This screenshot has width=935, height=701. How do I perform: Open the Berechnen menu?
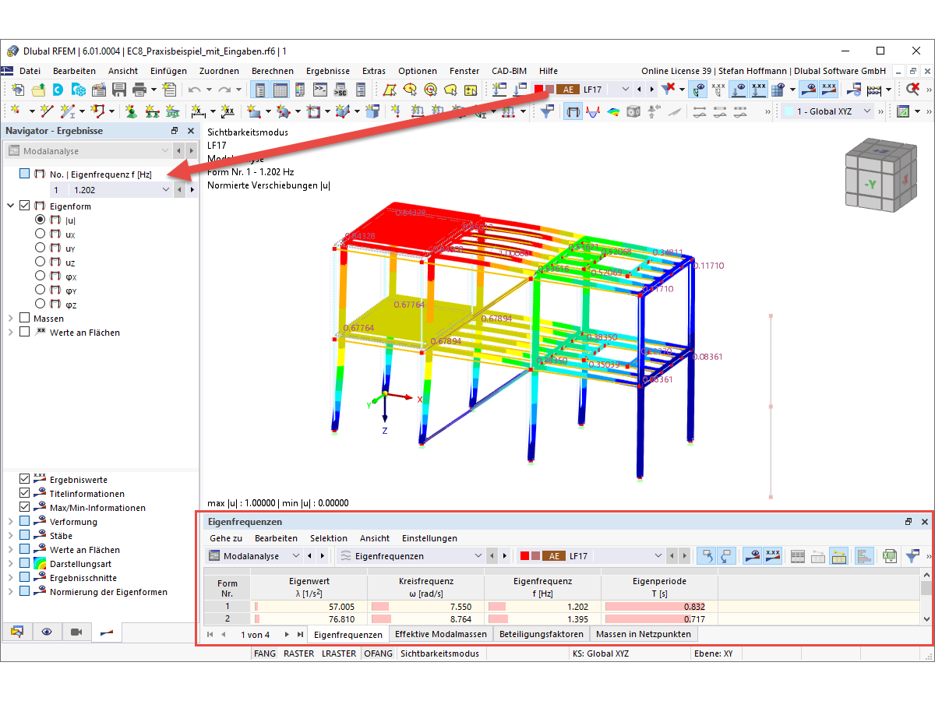273,71
